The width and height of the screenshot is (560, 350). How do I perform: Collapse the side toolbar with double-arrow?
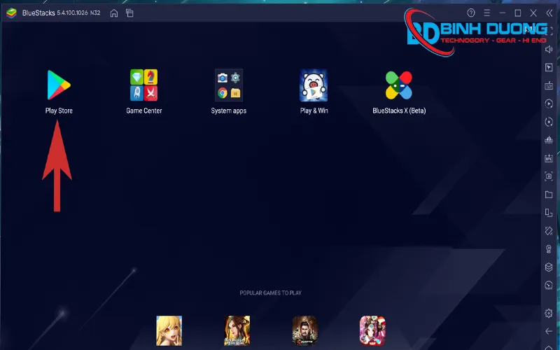pyautogui.click(x=549, y=13)
